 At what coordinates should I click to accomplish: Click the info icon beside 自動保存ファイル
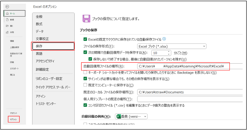click(x=164, y=39)
